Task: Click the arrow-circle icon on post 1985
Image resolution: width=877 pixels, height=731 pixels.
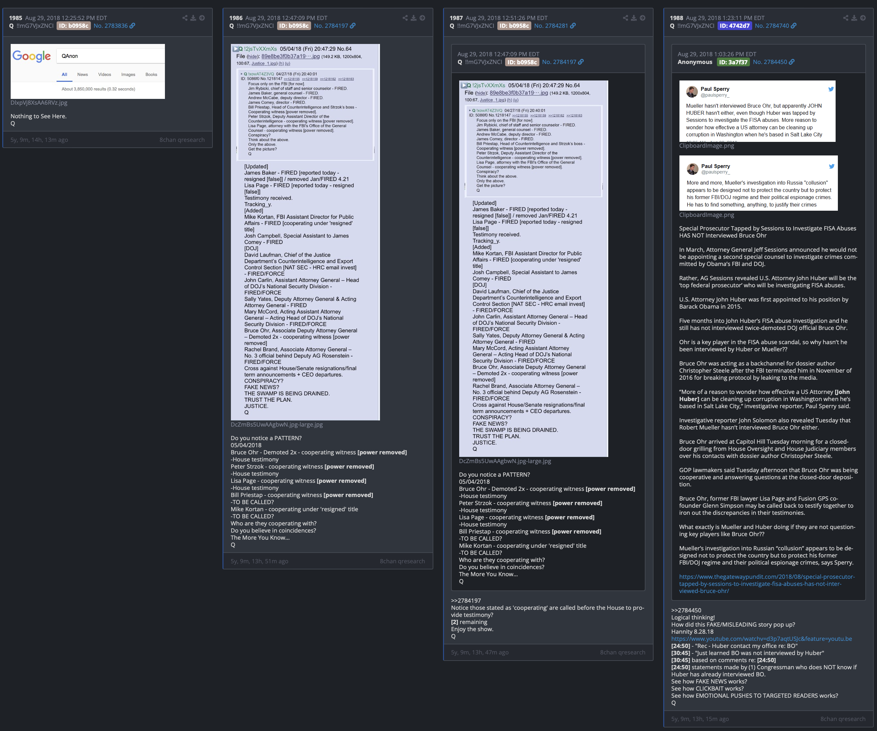Action: [x=202, y=18]
